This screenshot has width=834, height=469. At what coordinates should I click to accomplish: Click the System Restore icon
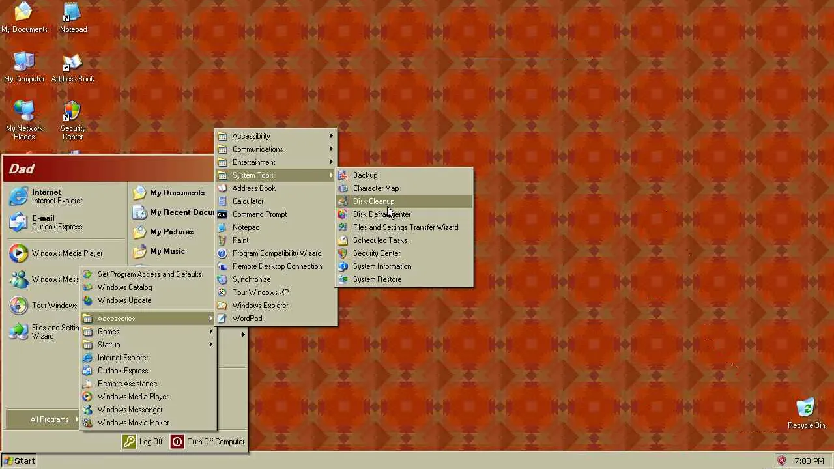pos(343,279)
